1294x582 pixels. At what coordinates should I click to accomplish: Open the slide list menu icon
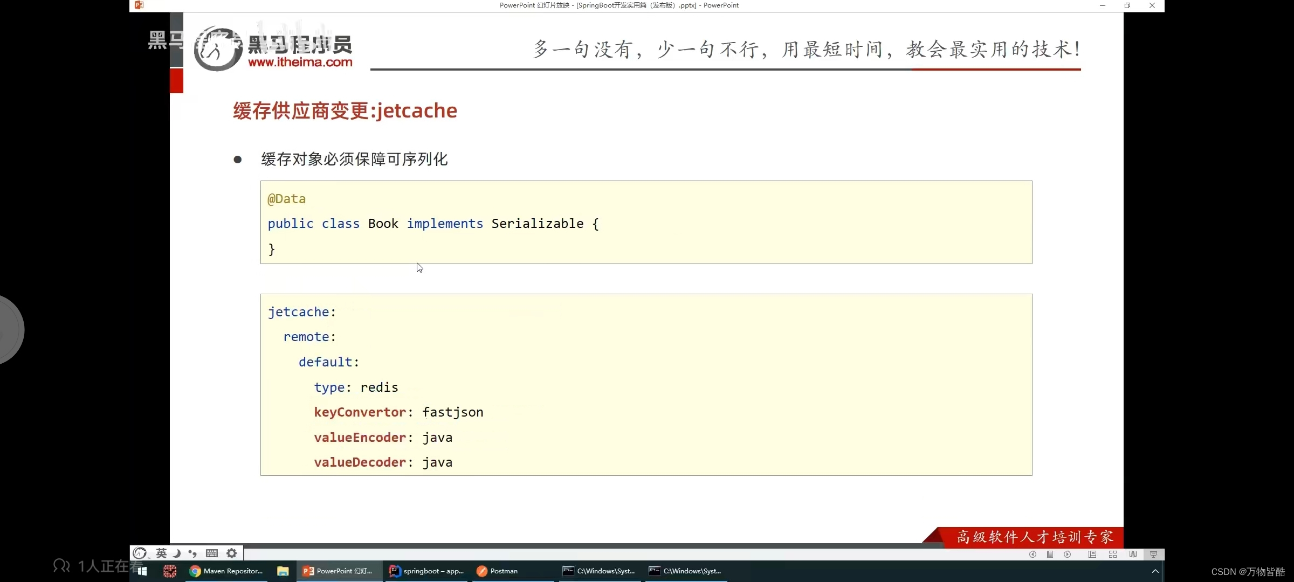click(x=1050, y=554)
